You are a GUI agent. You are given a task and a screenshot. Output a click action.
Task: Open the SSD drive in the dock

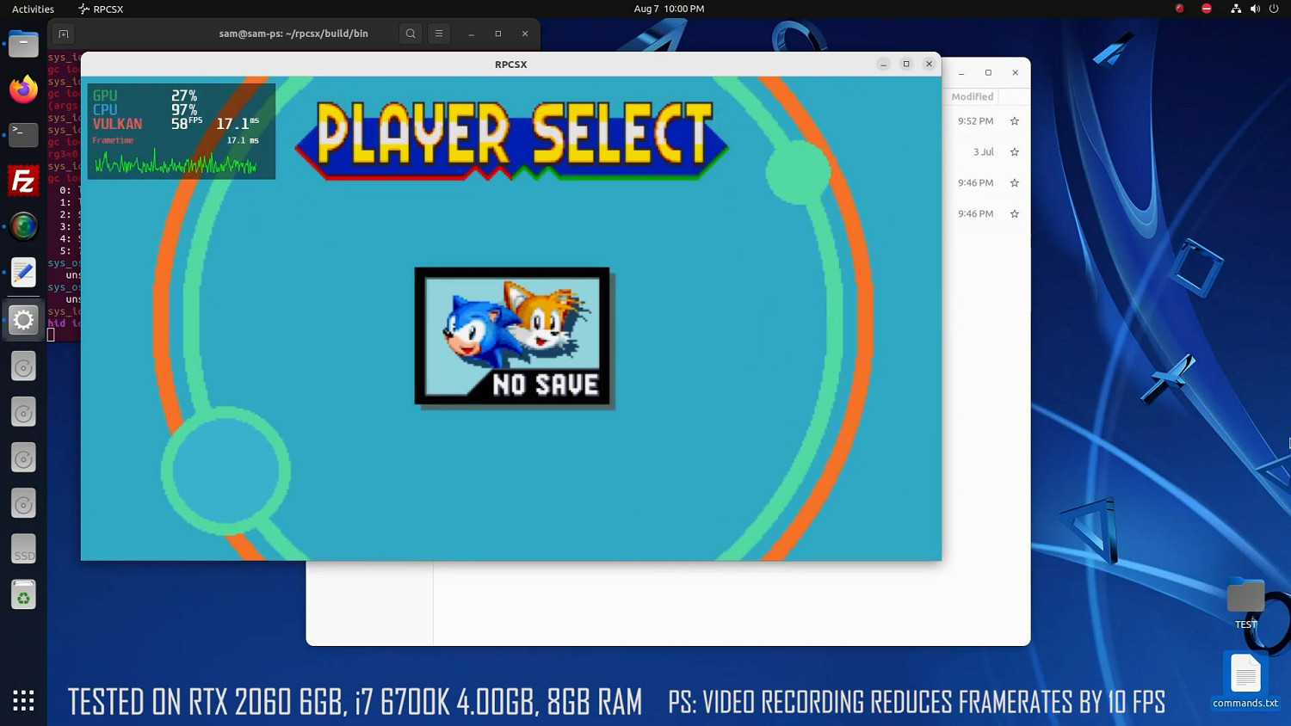pos(23,550)
